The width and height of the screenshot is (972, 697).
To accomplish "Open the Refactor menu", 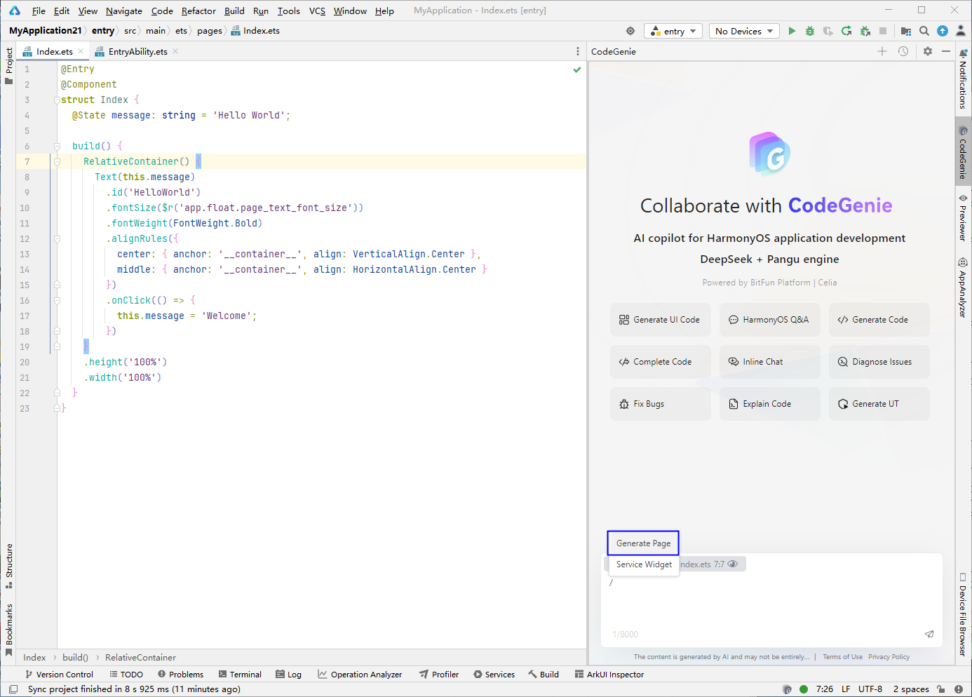I will point(198,11).
